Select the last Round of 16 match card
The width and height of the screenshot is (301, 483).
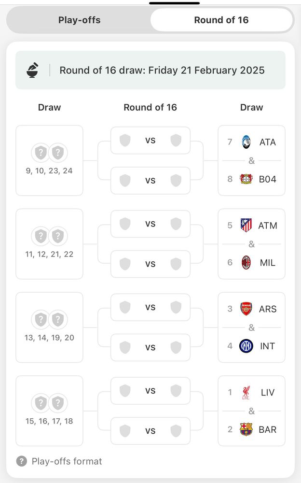150,431
